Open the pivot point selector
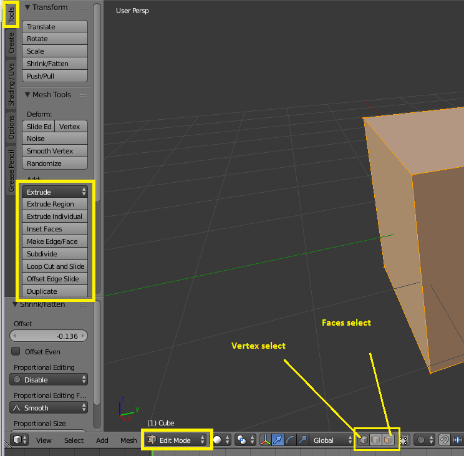 click(x=245, y=440)
